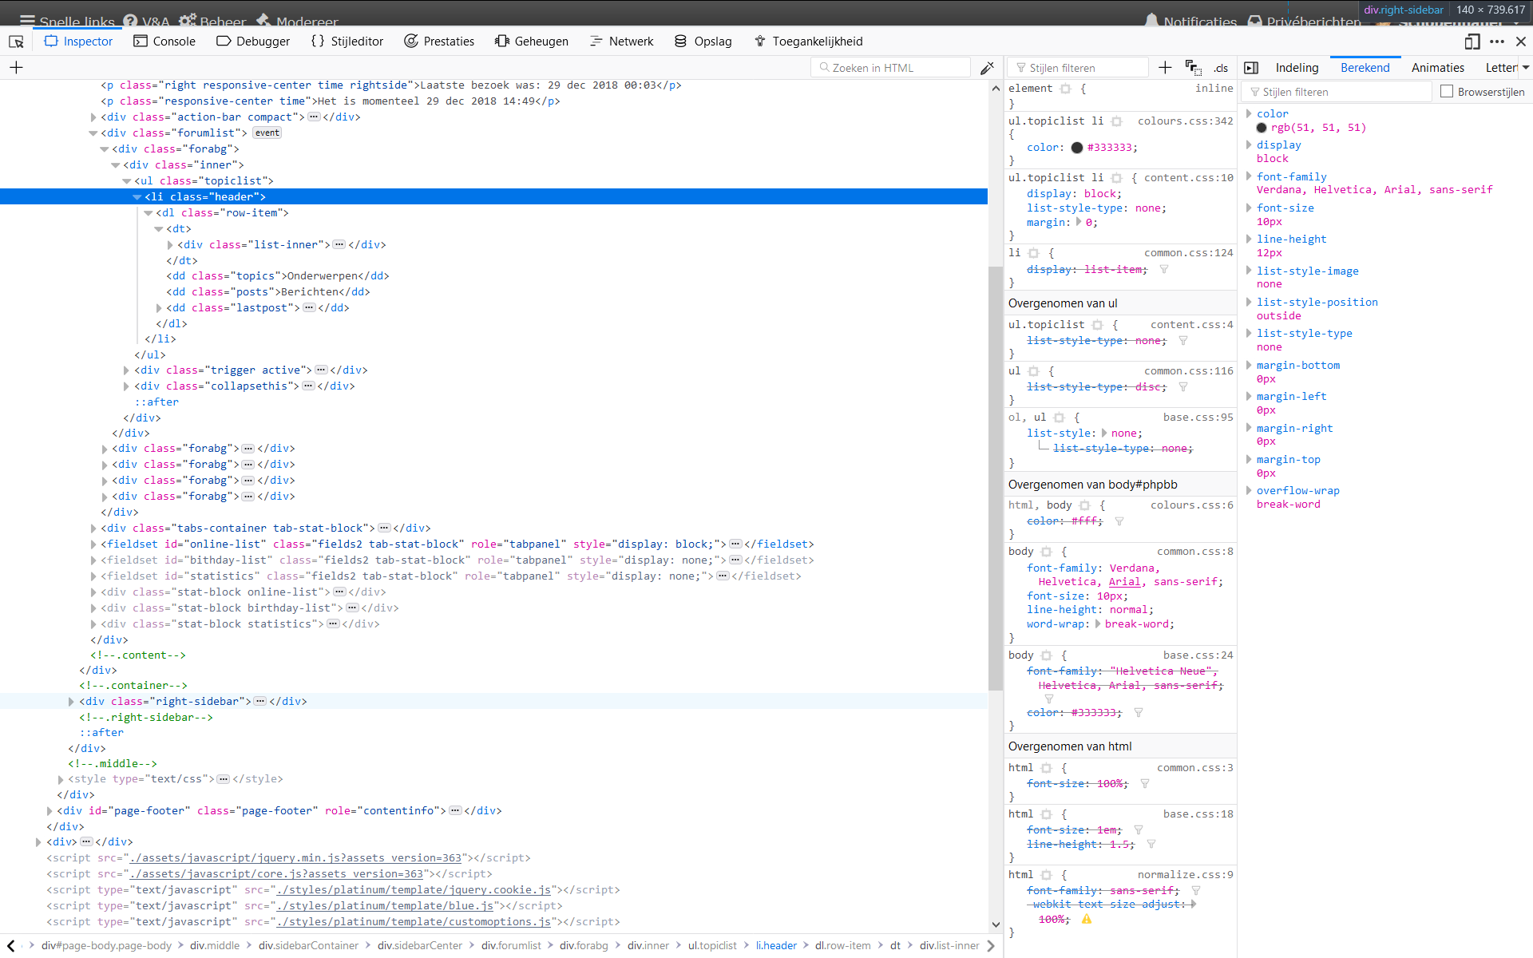Create a new node with the plus icon

(x=16, y=68)
